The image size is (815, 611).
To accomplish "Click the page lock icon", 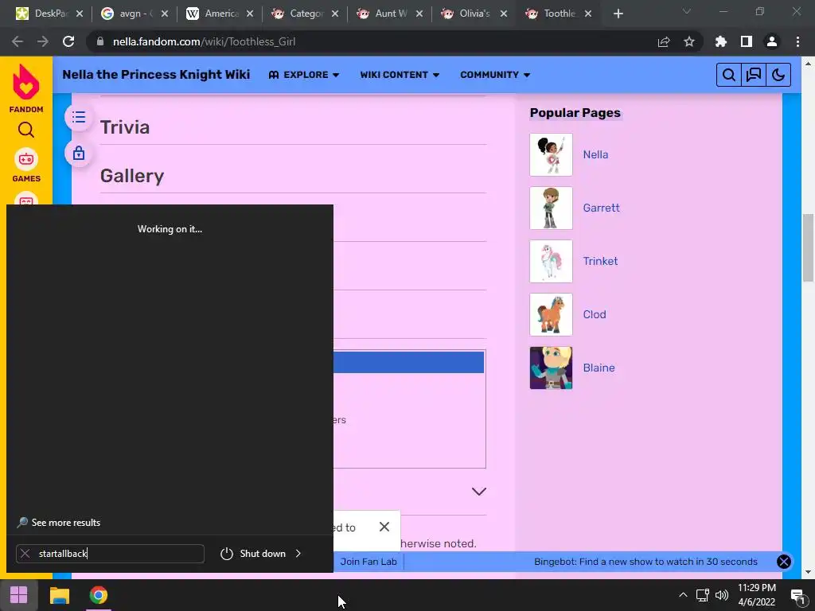I will click(x=79, y=154).
